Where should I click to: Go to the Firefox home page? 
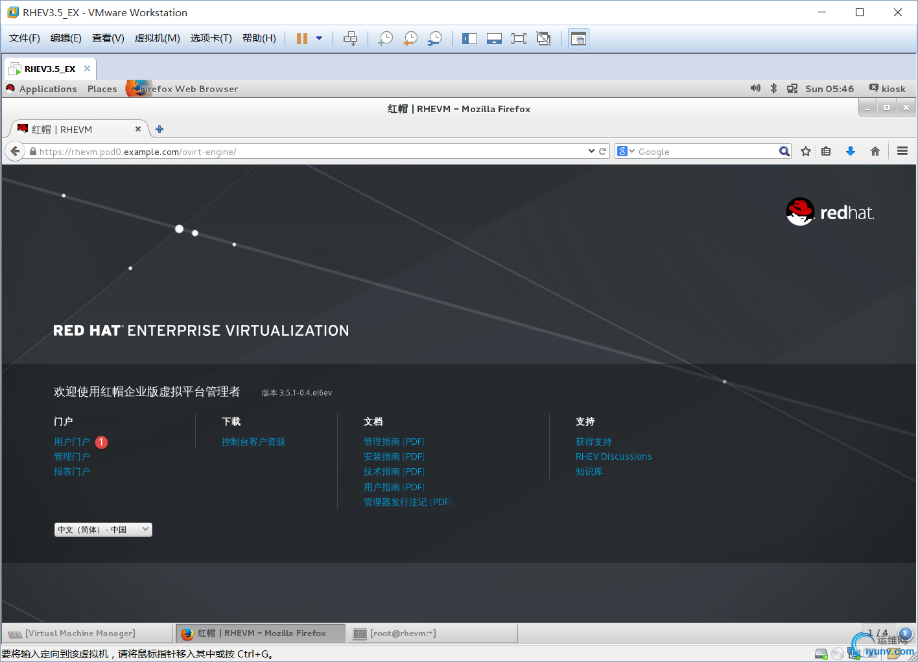875,151
